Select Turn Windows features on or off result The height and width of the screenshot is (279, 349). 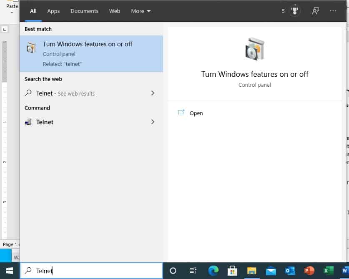[x=91, y=54]
